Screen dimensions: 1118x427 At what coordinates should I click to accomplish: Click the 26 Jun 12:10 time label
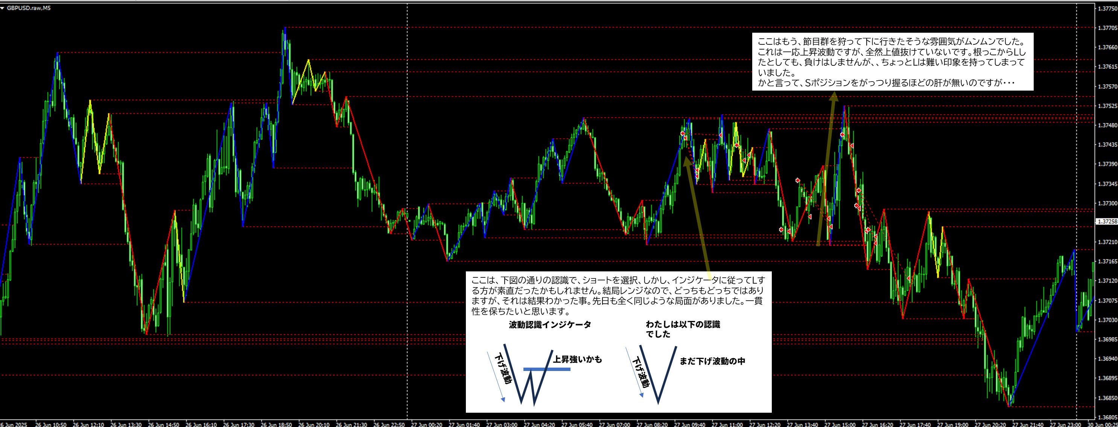(x=89, y=424)
